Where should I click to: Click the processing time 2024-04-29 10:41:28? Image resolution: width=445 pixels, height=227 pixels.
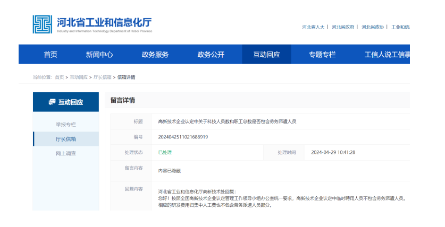[333, 152]
